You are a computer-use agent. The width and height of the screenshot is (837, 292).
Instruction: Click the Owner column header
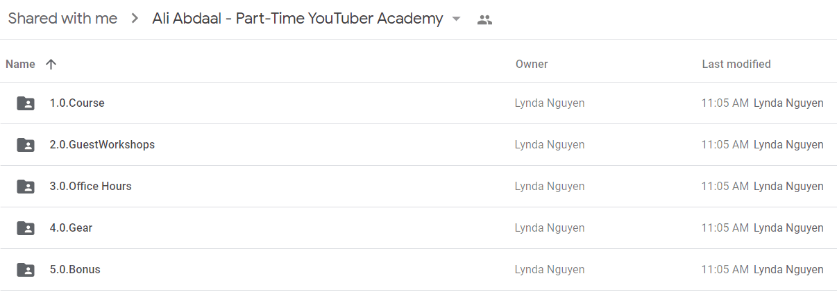(x=532, y=65)
